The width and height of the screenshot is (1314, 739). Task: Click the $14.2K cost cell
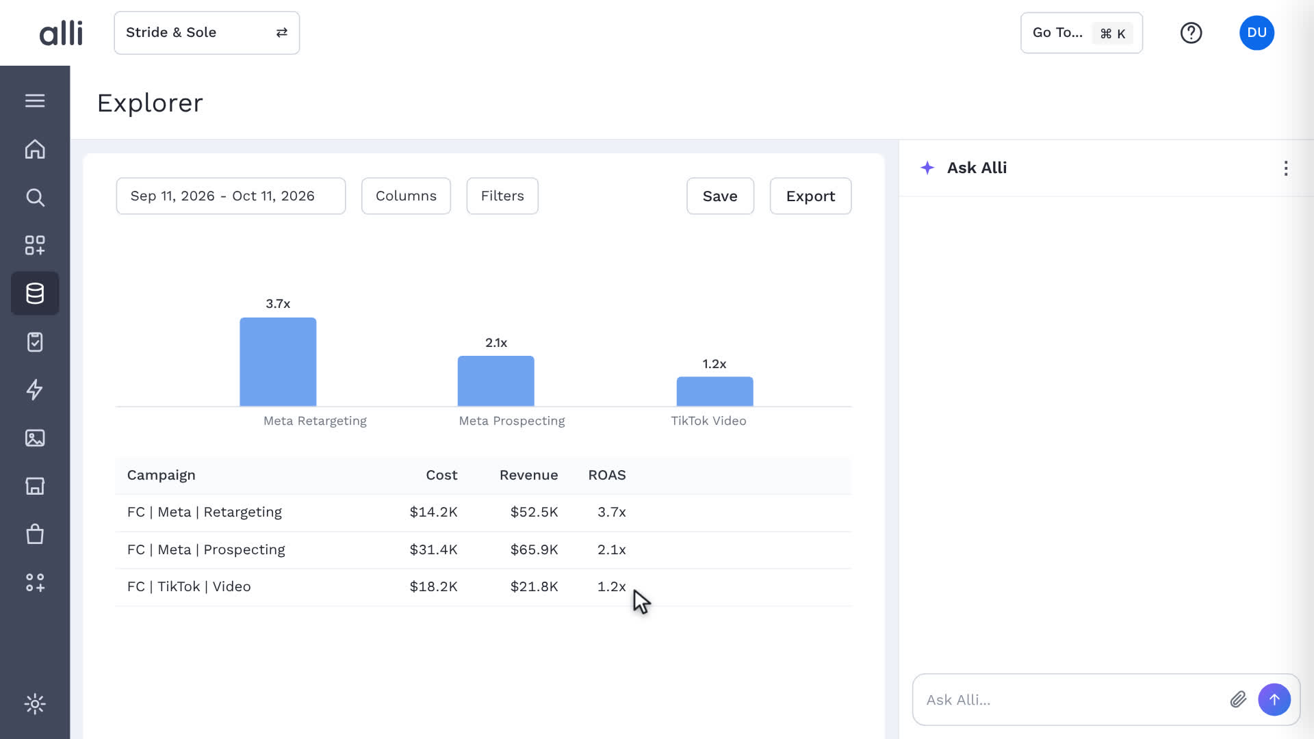(x=433, y=512)
